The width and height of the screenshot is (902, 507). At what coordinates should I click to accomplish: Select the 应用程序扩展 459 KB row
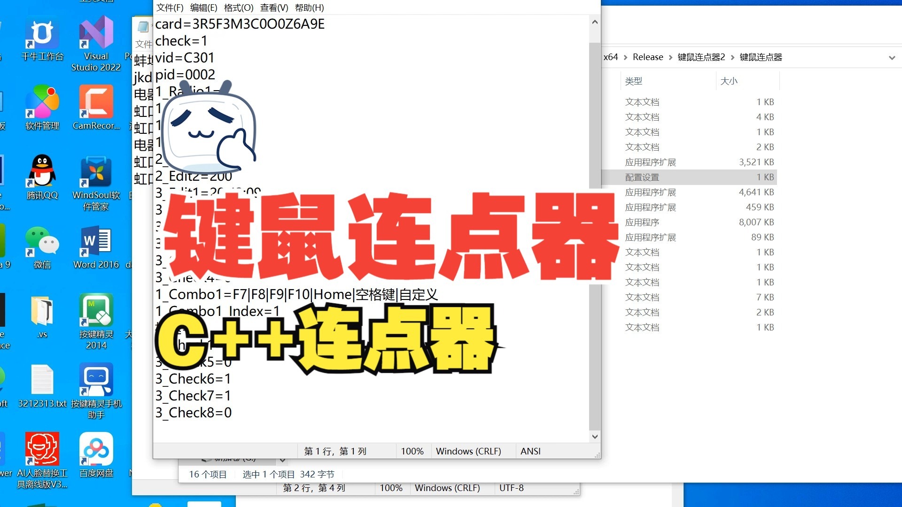(x=689, y=207)
